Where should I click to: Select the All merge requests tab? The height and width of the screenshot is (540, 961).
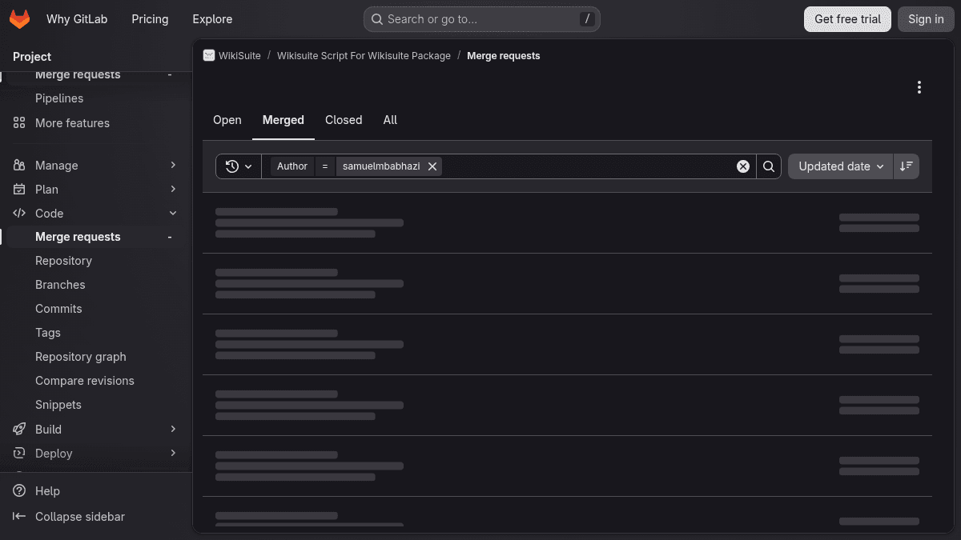pyautogui.click(x=390, y=120)
